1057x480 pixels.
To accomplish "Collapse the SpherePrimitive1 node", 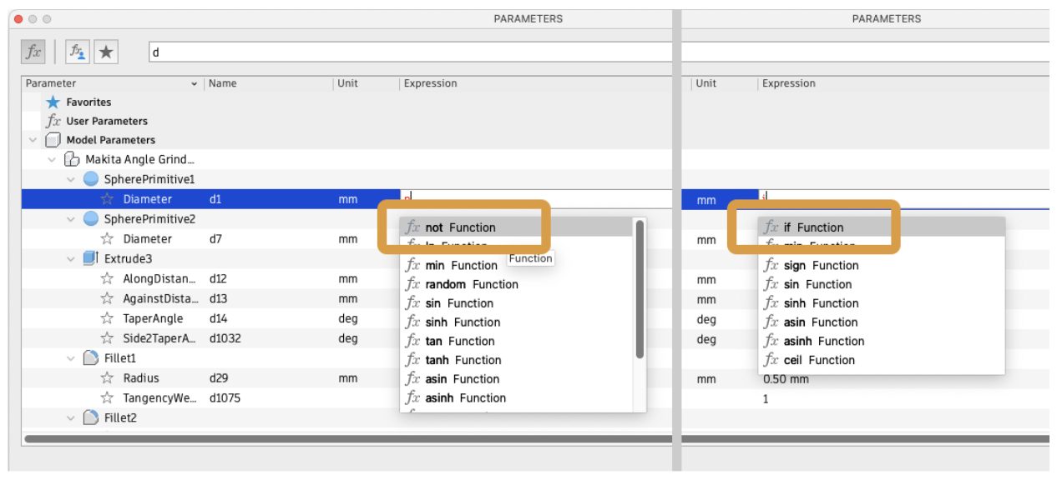I will (x=71, y=179).
